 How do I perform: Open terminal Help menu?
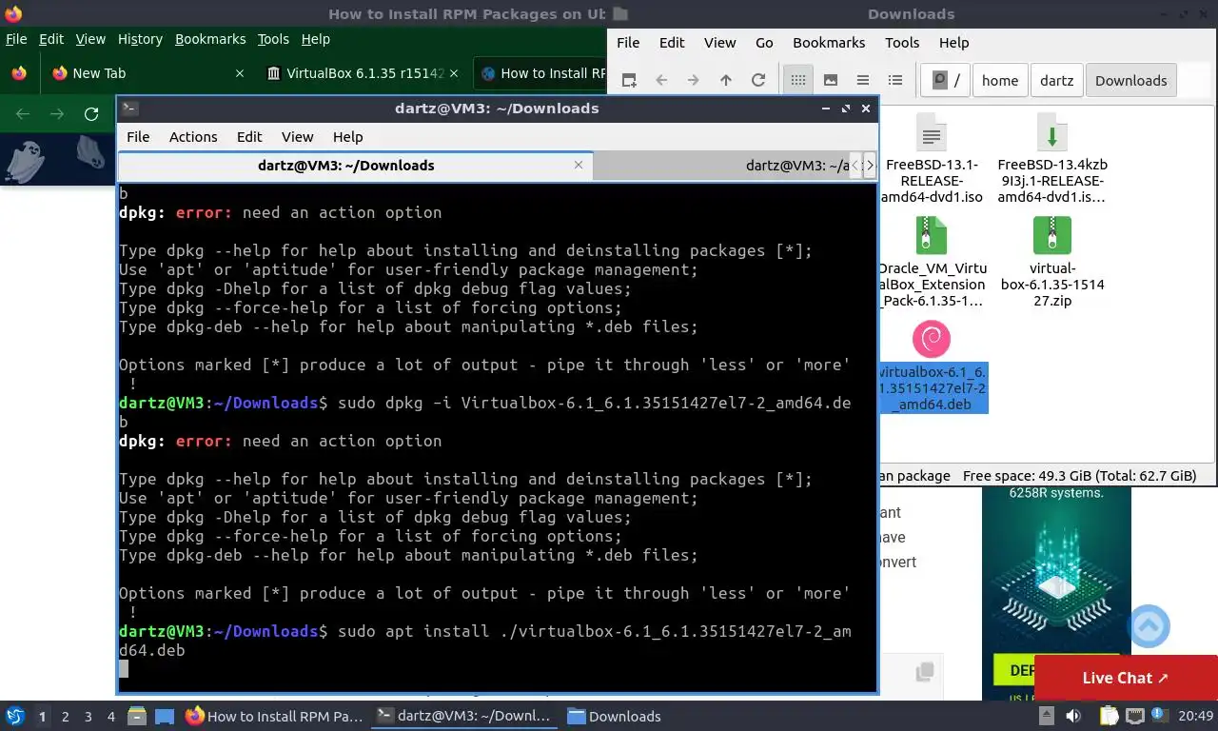coord(347,136)
